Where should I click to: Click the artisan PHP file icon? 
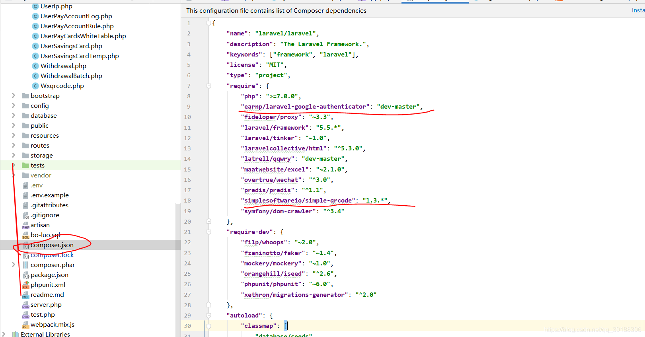tap(25, 225)
